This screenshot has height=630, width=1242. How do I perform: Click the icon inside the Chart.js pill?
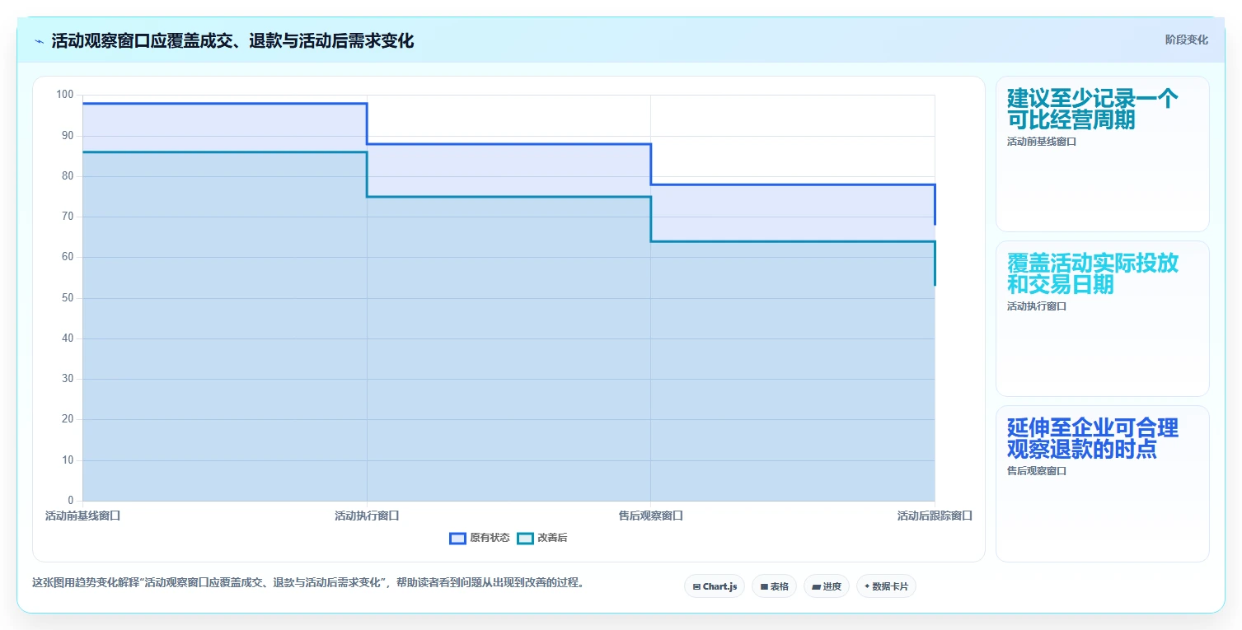click(696, 587)
